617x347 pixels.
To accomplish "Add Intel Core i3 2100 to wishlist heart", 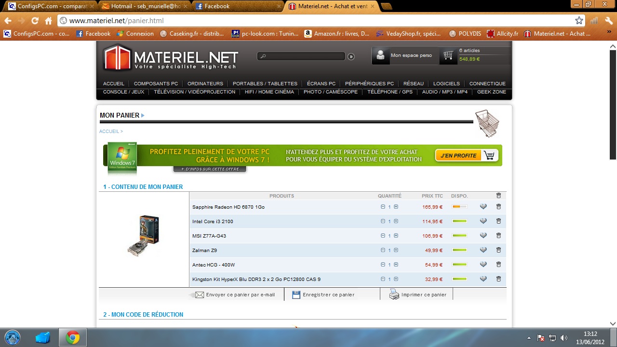I will tap(483, 221).
